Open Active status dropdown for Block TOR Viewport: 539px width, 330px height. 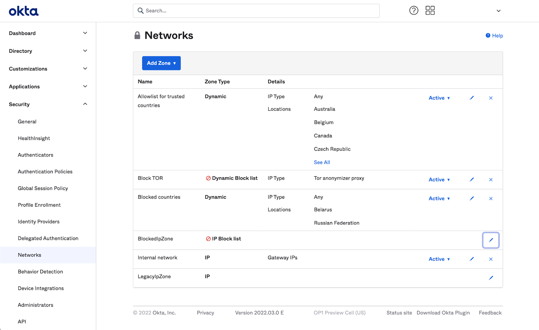(x=439, y=180)
